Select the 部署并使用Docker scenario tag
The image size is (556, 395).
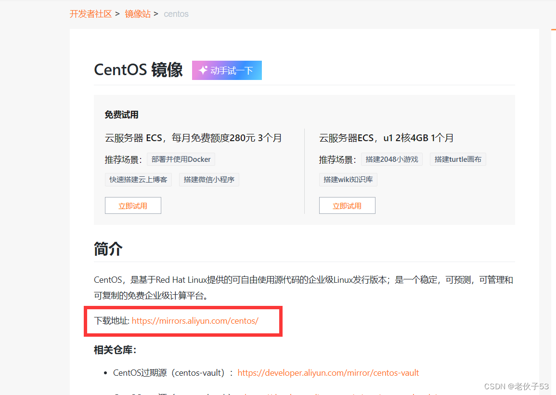181,159
